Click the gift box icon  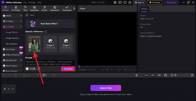pos(115,3)
